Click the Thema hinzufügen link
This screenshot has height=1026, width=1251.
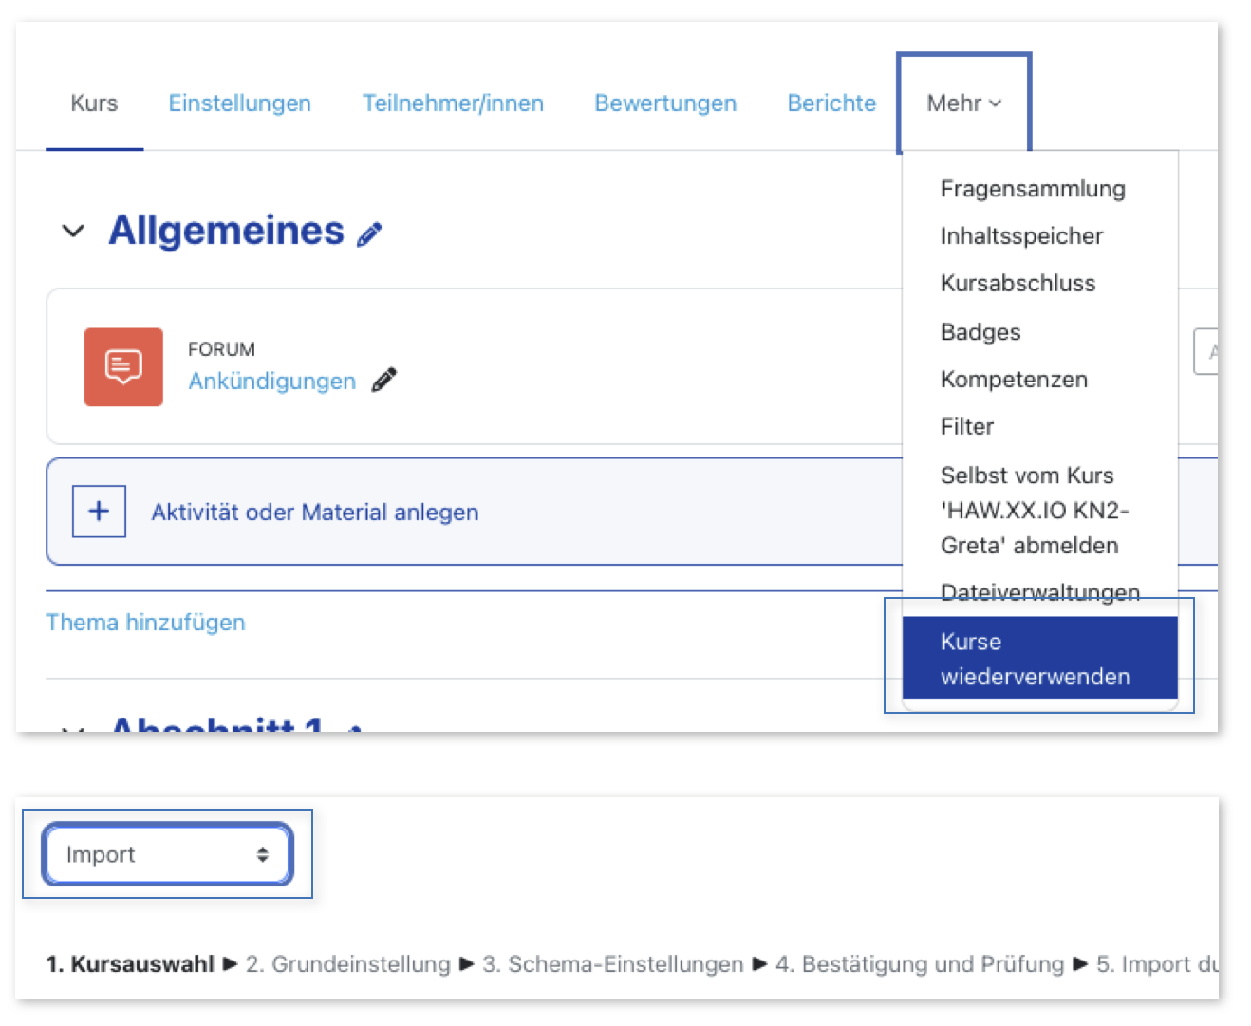click(145, 623)
